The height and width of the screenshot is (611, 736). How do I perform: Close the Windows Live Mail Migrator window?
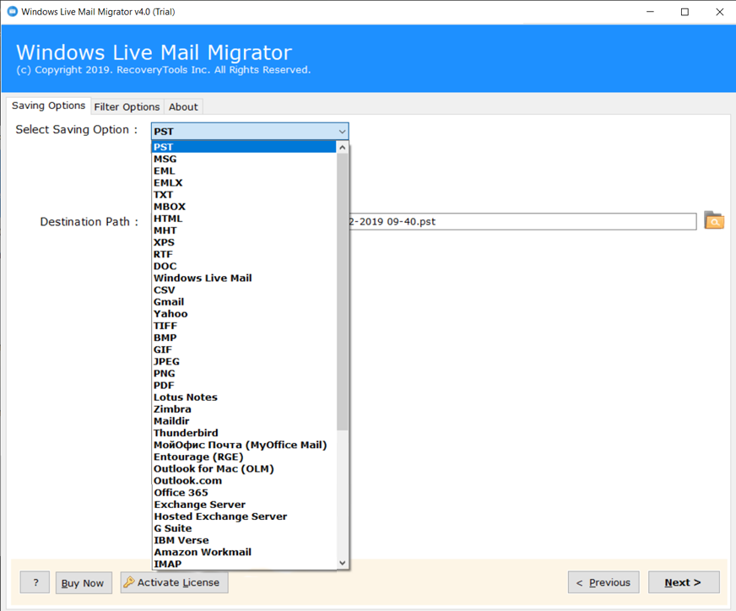pos(720,12)
